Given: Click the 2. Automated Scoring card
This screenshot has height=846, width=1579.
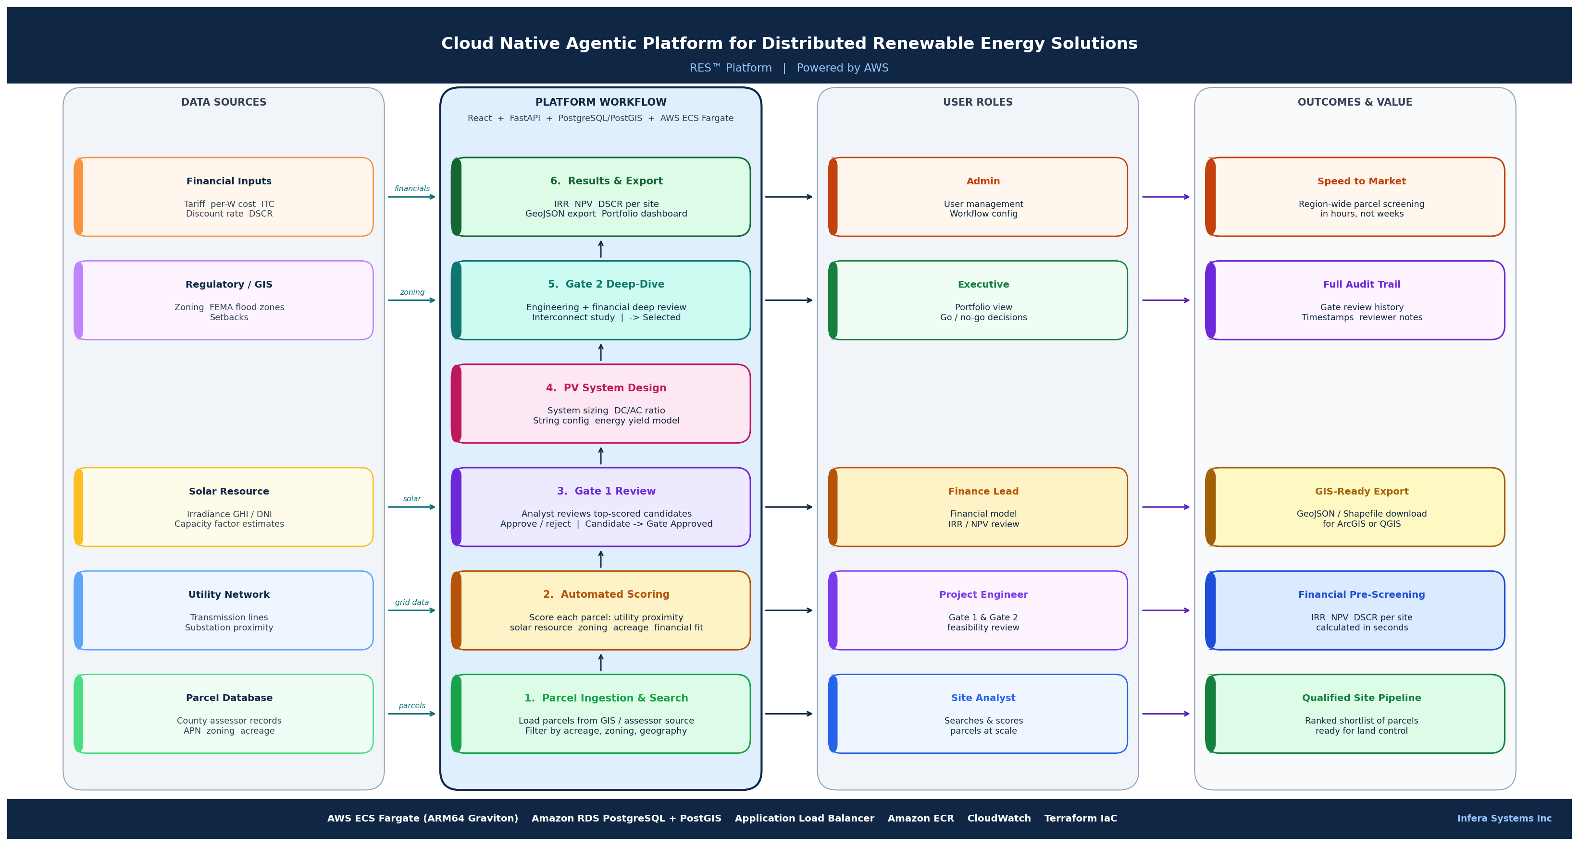Looking at the screenshot, I should [601, 610].
